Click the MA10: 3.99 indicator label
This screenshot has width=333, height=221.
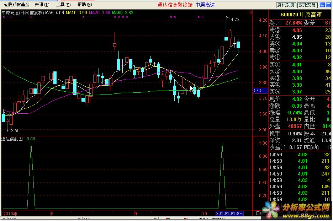pyautogui.click(x=76, y=13)
